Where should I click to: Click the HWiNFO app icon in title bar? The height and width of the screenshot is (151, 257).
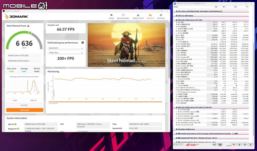[x=175, y=4]
